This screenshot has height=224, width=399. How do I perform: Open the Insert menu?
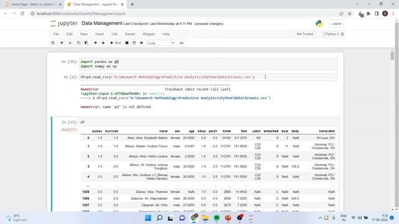pyautogui.click(x=100, y=34)
